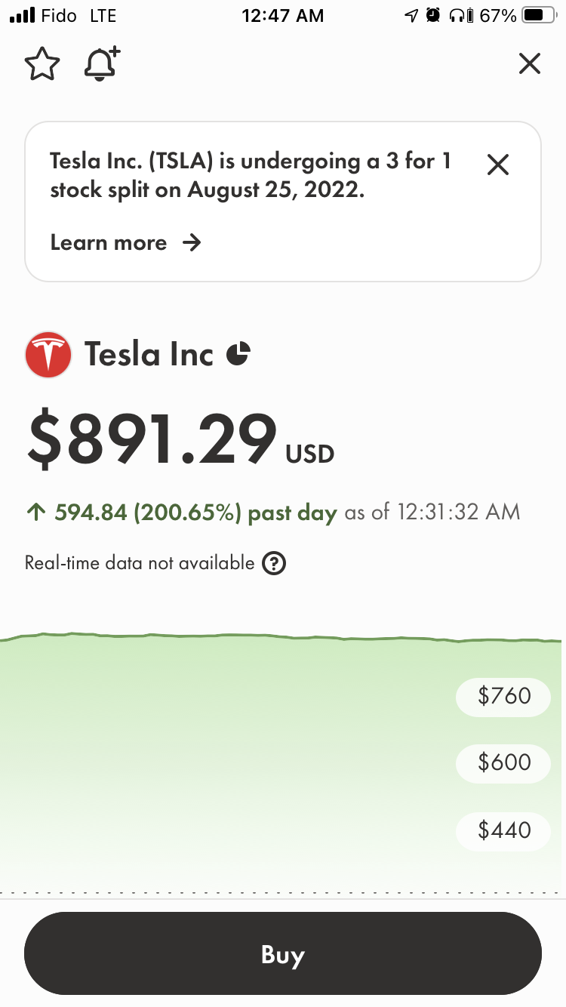This screenshot has height=1007, width=566.
Task: Dismiss the stock split notification banner
Action: coord(498,165)
